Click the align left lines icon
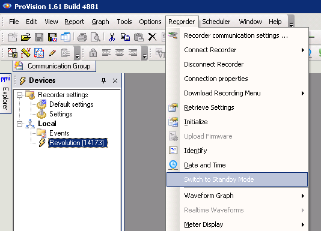Image resolution: width=321 pixels, height=231 pixels. pos(106,53)
